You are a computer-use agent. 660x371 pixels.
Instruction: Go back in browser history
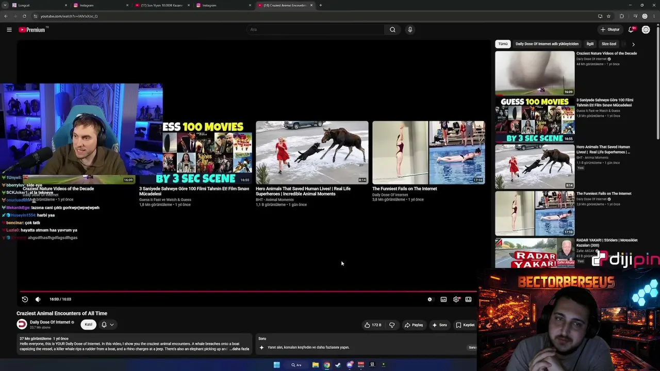tap(6, 16)
